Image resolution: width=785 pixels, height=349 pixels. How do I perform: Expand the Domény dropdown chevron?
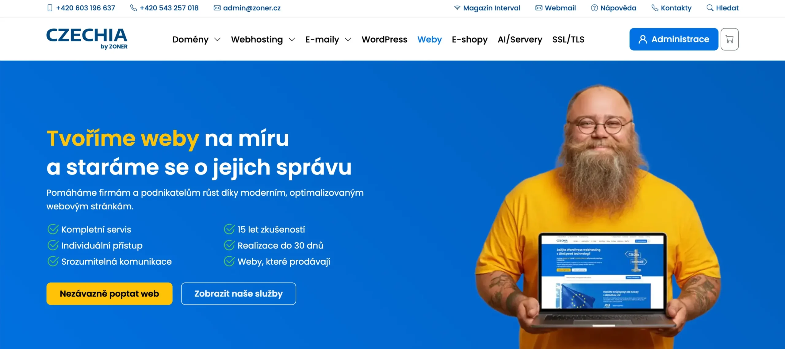(217, 40)
